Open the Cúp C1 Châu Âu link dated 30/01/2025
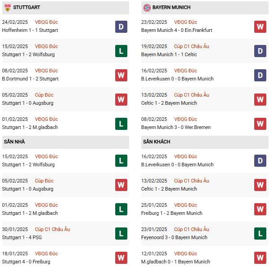This screenshot has height=267, width=269. (53, 229)
